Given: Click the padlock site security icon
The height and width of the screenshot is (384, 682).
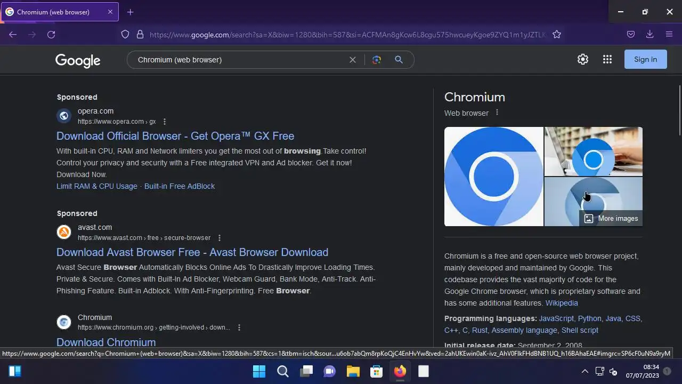Looking at the screenshot, I should point(140,34).
